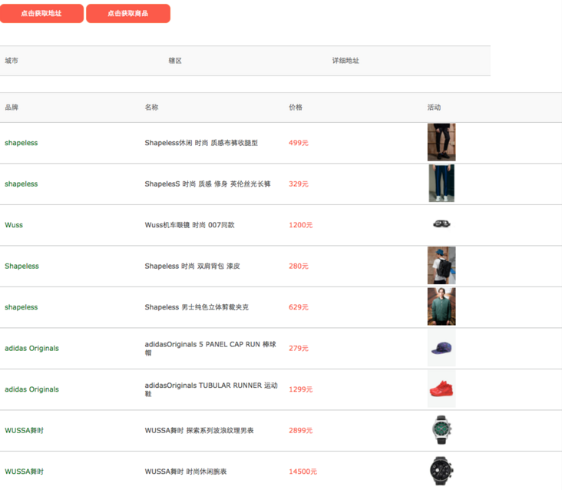Viewport: 562px width, 490px height.
Task: Open the Shapeless backpack thumbnail
Action: tap(441, 265)
